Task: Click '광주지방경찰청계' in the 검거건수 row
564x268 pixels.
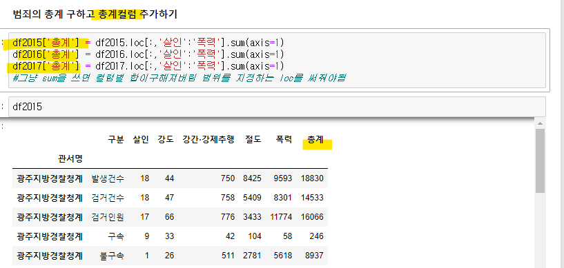Action: pos(50,198)
